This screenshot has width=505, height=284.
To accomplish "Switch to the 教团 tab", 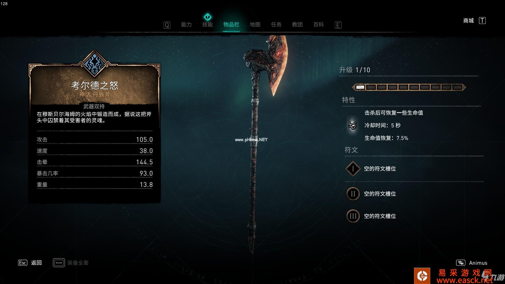I will point(297,25).
